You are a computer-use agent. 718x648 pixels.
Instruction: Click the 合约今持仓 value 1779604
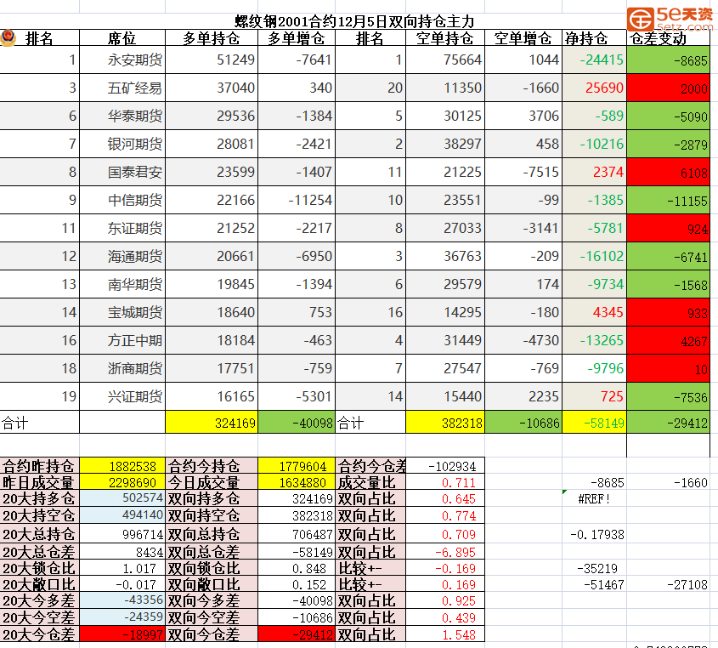(297, 466)
